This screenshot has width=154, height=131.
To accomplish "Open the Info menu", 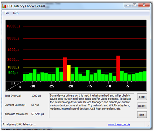I will pyautogui.click(x=16, y=13).
